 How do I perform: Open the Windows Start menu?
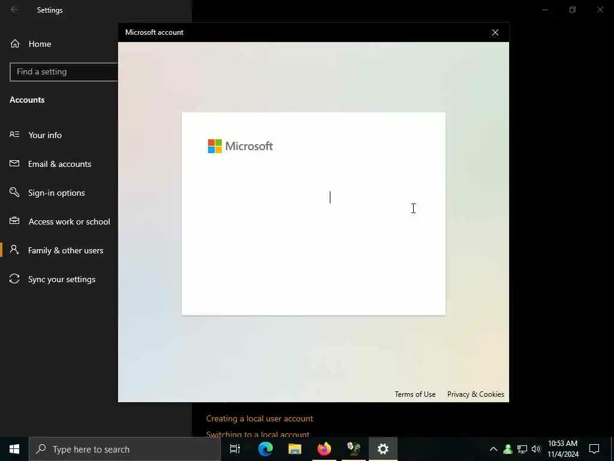(14, 449)
